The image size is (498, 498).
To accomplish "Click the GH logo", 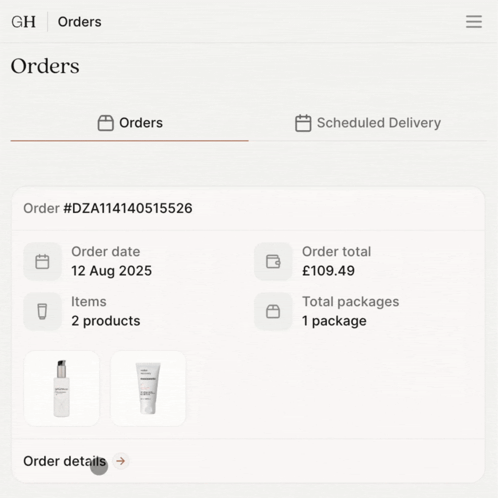I will 24,22.
